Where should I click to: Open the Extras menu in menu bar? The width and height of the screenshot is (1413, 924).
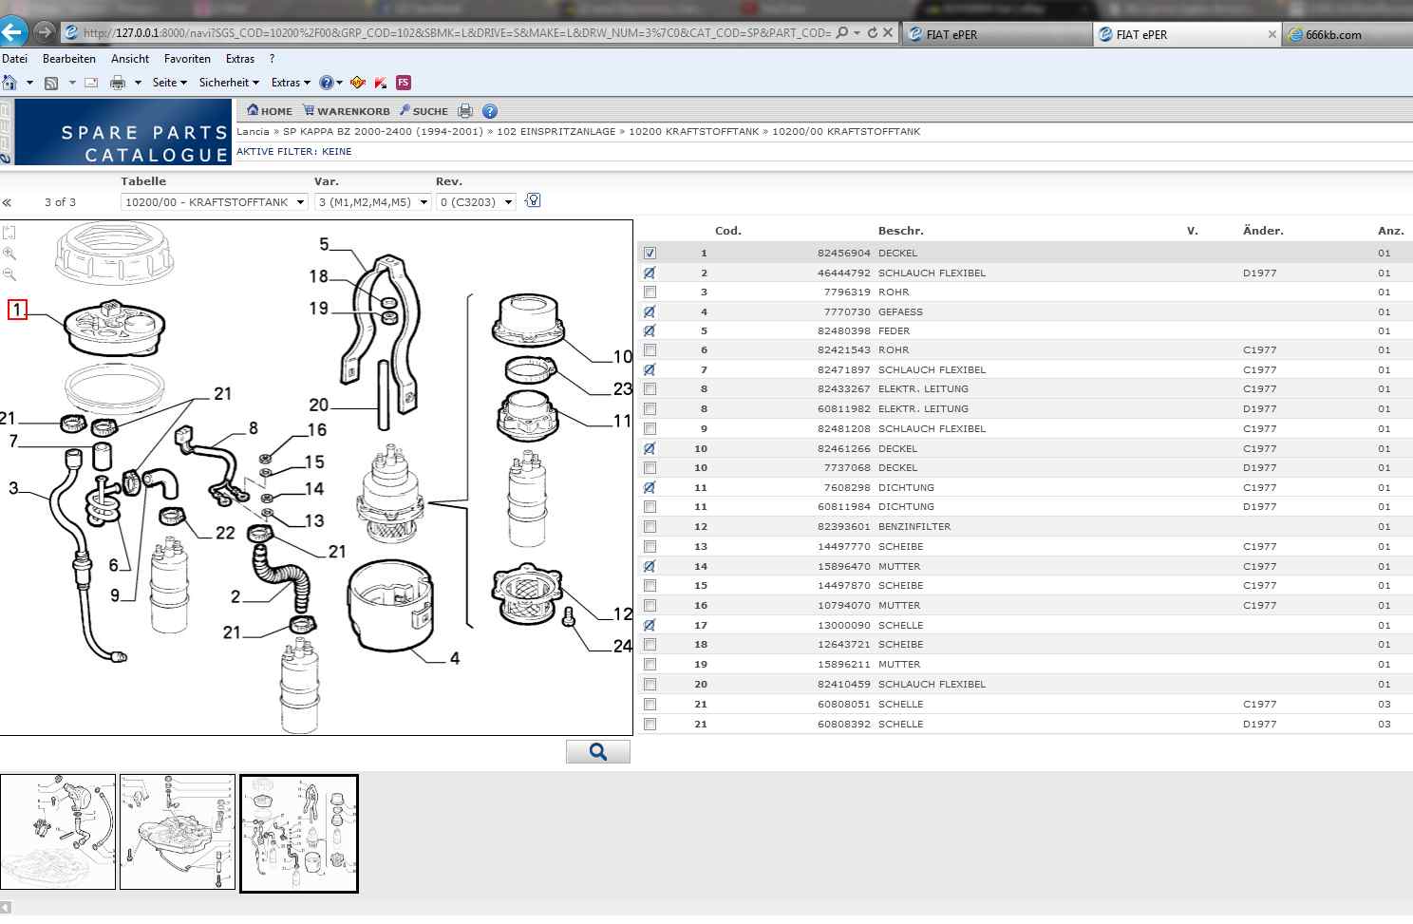click(x=240, y=59)
